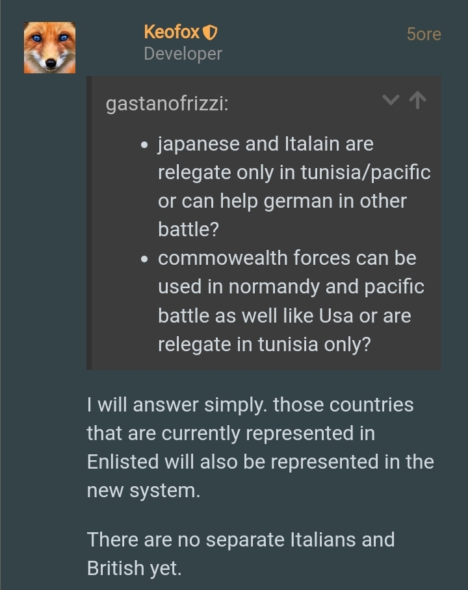Click the Developer user title

tap(183, 54)
